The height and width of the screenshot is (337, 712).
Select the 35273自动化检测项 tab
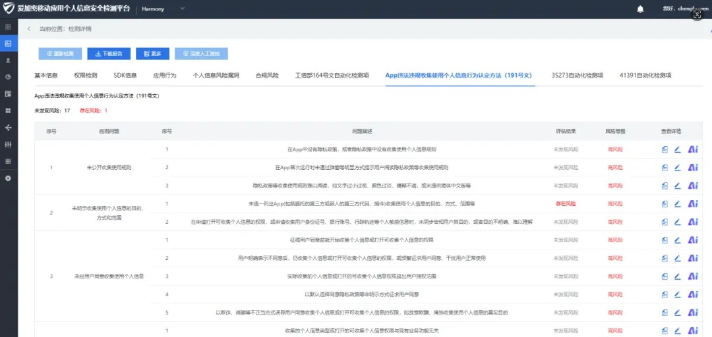[578, 76]
